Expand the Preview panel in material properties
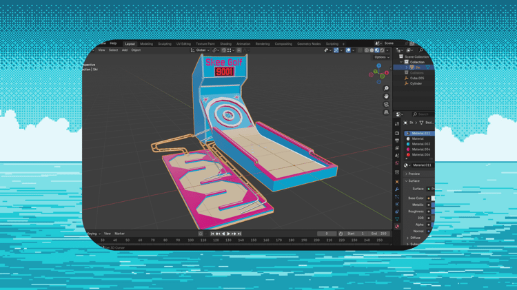 pyautogui.click(x=414, y=174)
